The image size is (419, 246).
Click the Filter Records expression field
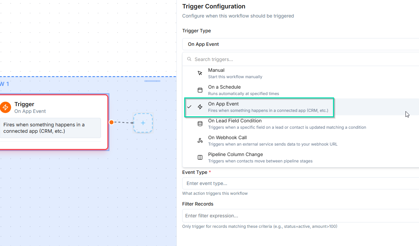(x=300, y=216)
